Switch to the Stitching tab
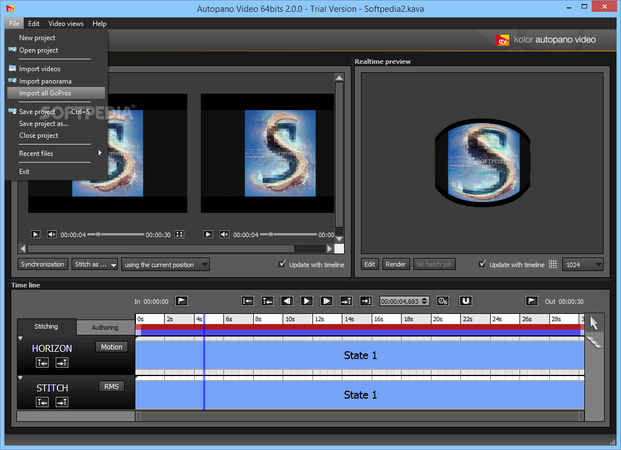Viewport: 621px width, 450px height. pyautogui.click(x=46, y=326)
